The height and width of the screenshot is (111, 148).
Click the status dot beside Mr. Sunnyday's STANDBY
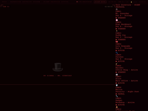coord(116,18)
